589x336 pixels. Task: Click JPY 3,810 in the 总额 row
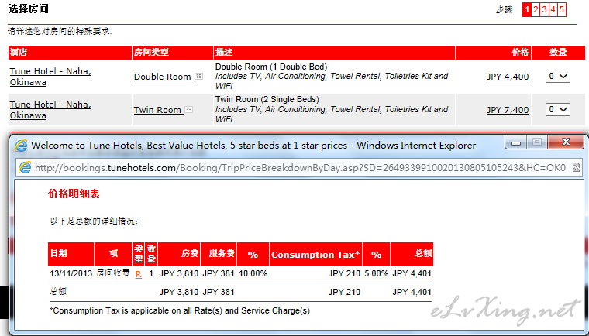(179, 292)
